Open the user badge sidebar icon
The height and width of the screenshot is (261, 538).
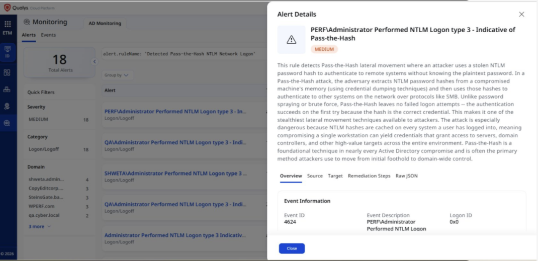(7, 106)
